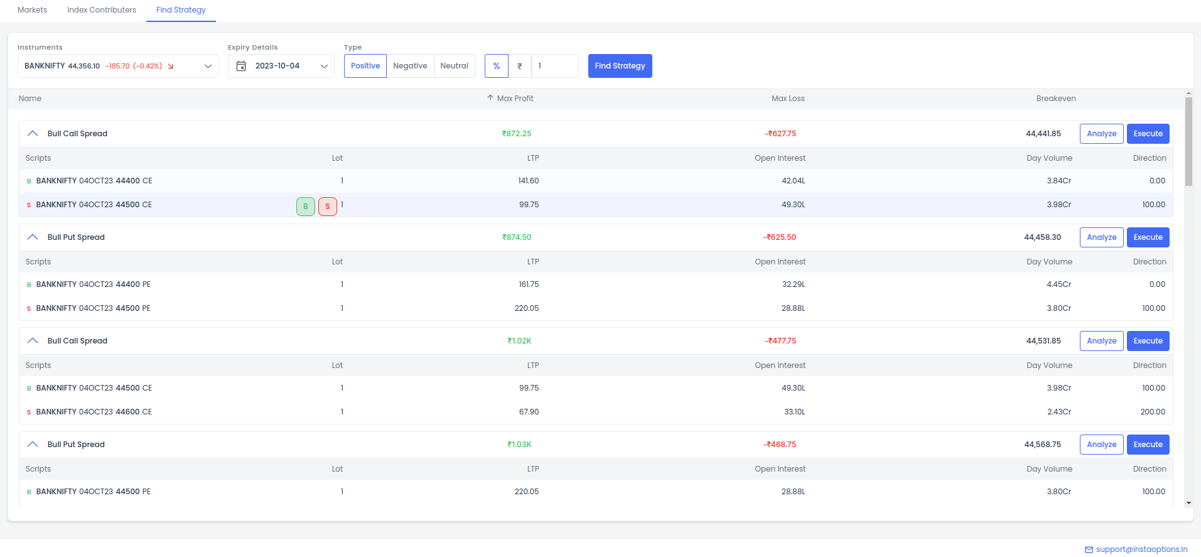This screenshot has height=557, width=1201.
Task: Click the direction value 200.00
Action: coord(1153,412)
